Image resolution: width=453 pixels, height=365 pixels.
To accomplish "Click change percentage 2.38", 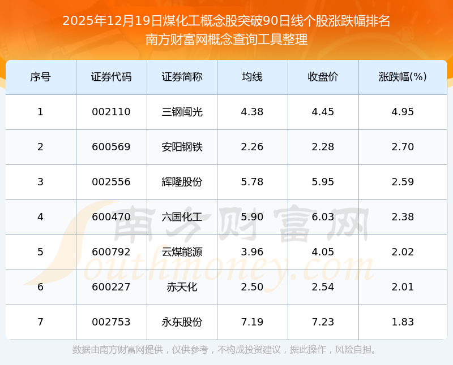I will [x=403, y=217].
